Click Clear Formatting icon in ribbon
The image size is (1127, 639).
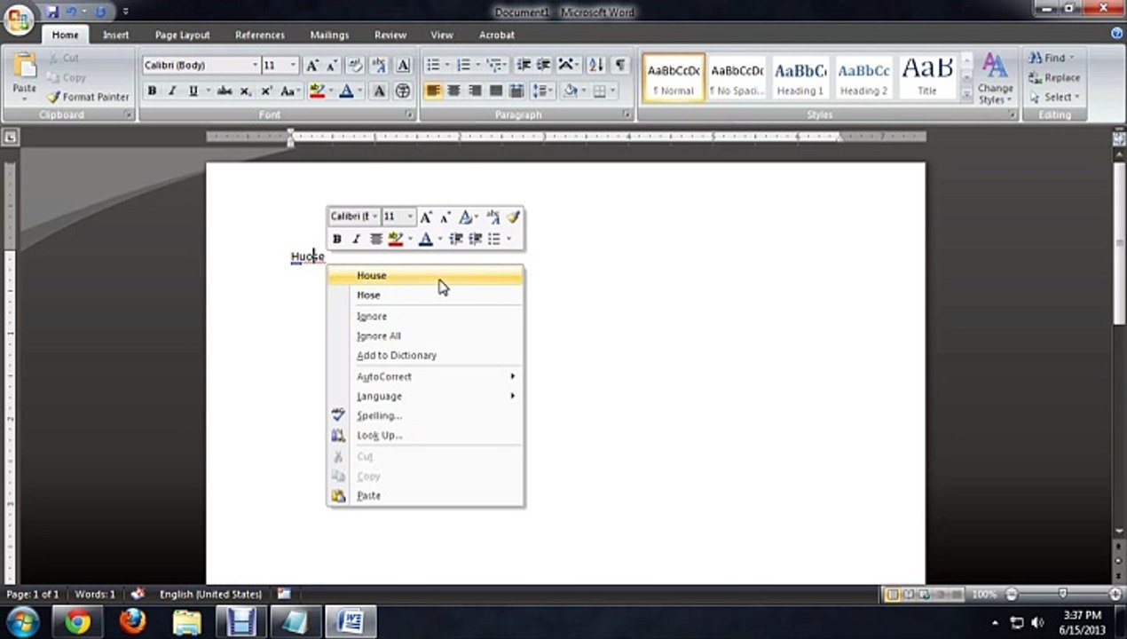pyautogui.click(x=356, y=66)
